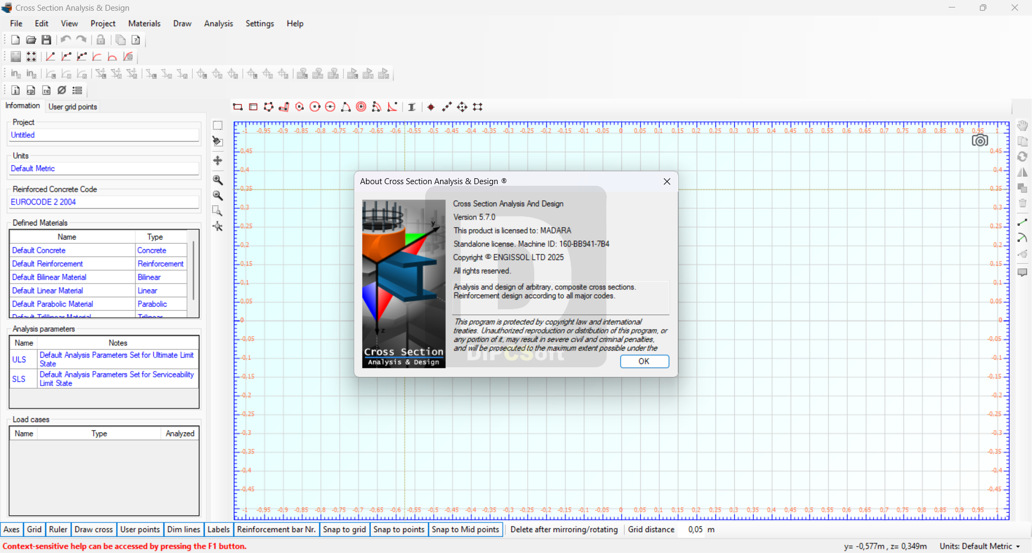The width and height of the screenshot is (1032, 553).
Task: Switch to User grid points tab
Action: (73, 106)
